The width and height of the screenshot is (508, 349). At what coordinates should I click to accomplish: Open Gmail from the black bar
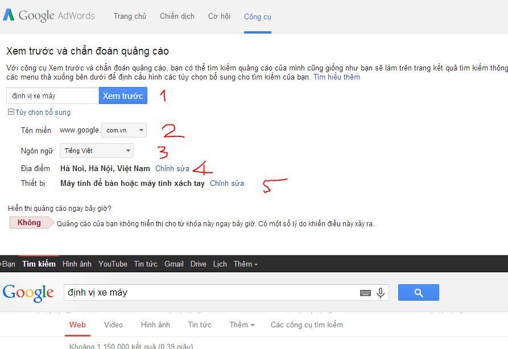[174, 264]
